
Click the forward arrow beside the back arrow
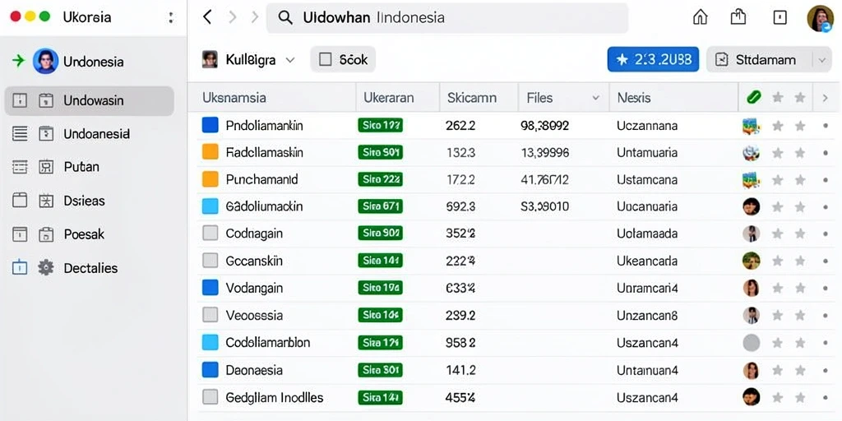tap(233, 17)
